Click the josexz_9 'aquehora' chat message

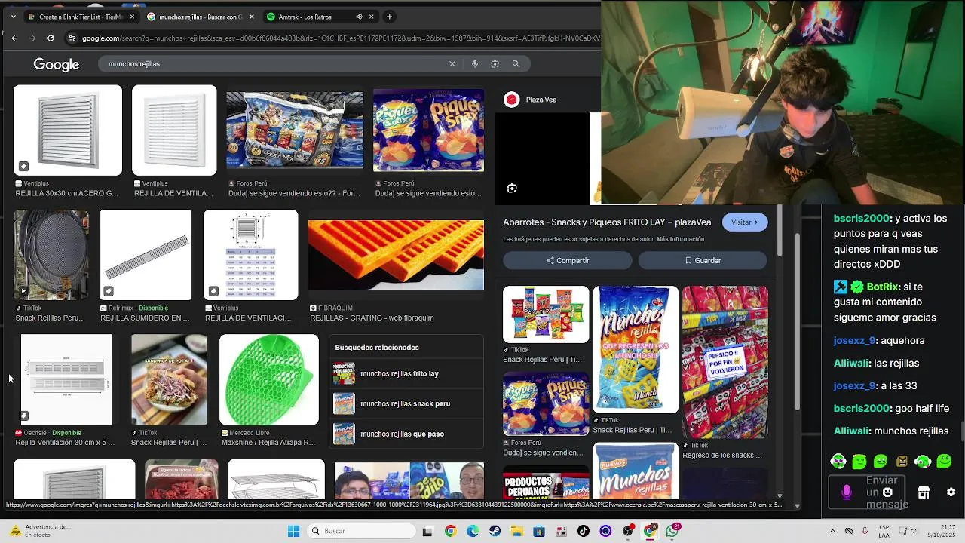(x=879, y=340)
